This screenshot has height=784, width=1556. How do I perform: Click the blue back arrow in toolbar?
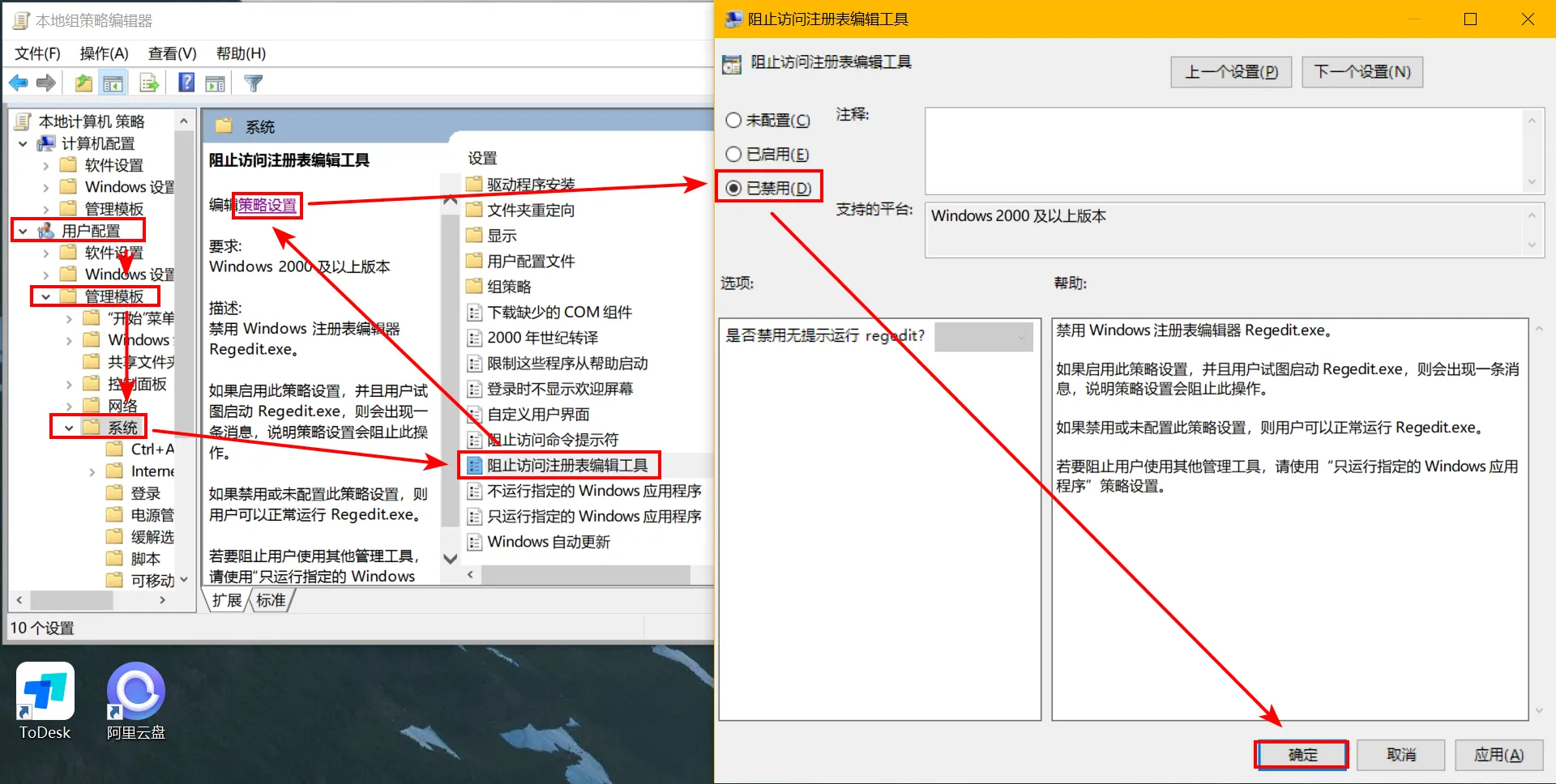(x=18, y=83)
